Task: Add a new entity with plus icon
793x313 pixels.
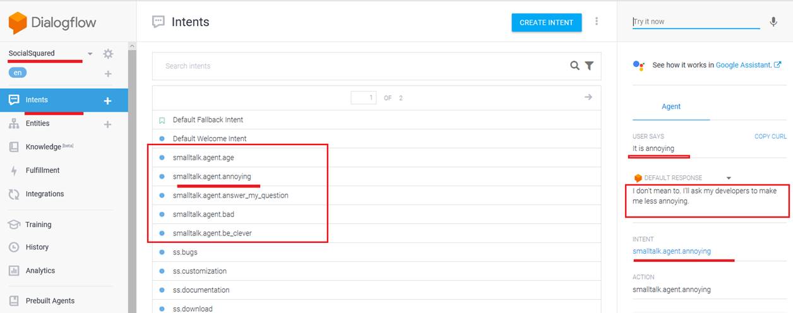Action: (x=107, y=124)
